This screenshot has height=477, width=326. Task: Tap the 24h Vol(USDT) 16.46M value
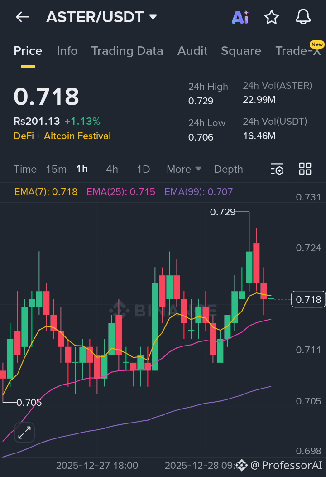pyautogui.click(x=259, y=136)
